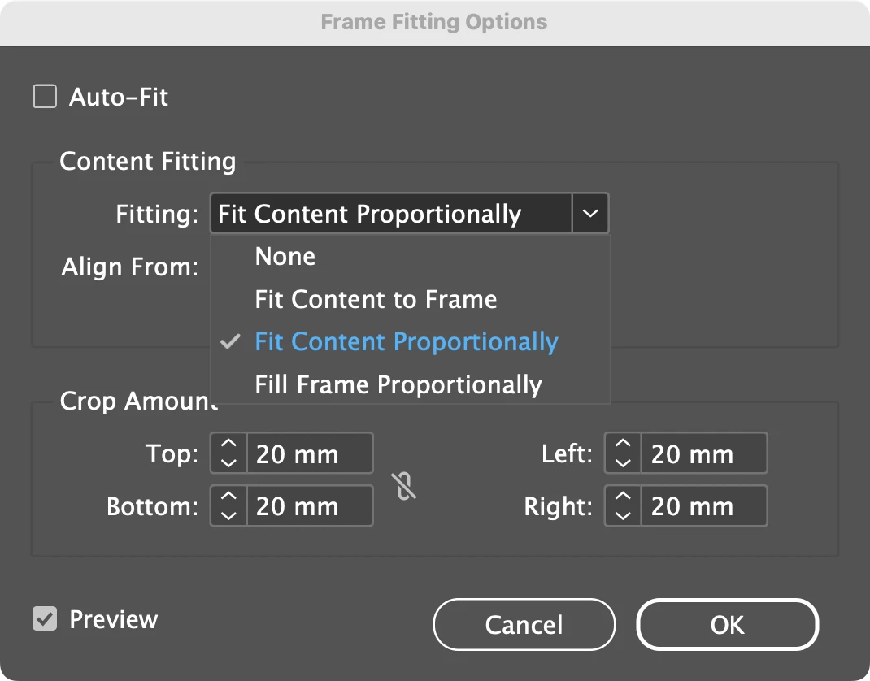Click the Top crop amount field

309,453
